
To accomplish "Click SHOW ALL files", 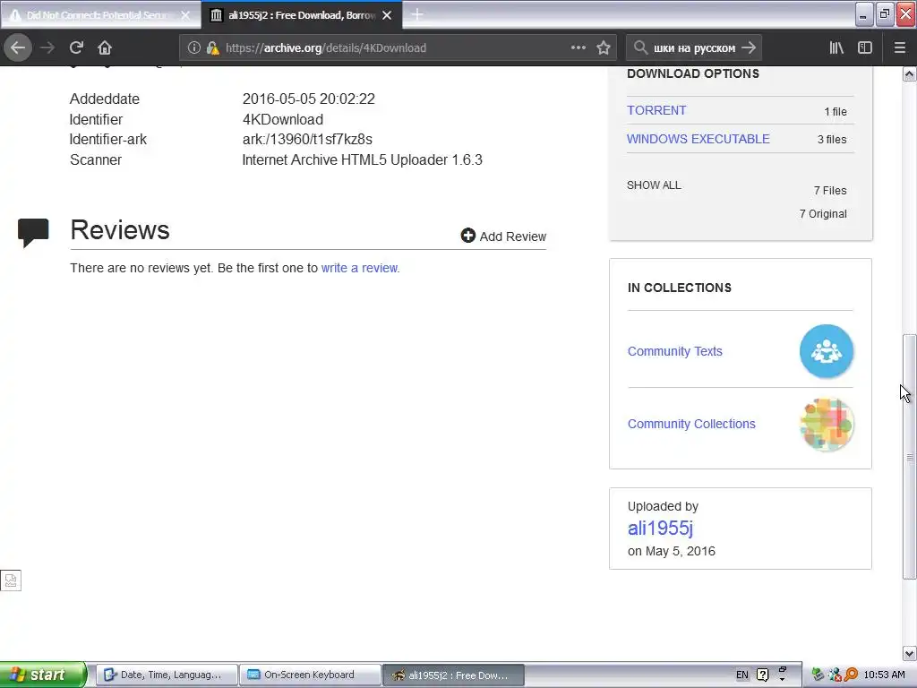I will coord(654,185).
